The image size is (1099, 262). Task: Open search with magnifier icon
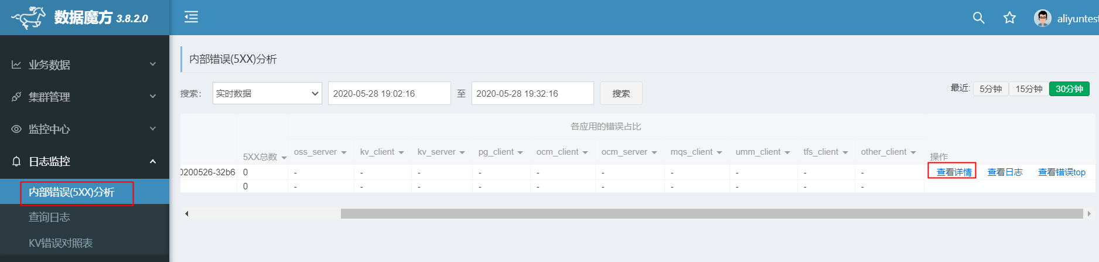pyautogui.click(x=978, y=18)
